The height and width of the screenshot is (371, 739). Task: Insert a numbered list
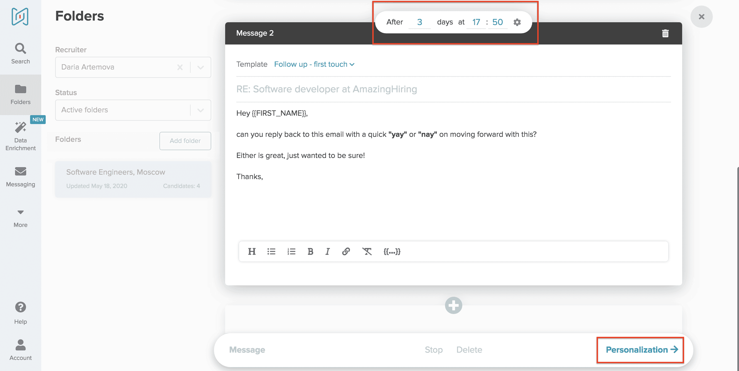291,251
